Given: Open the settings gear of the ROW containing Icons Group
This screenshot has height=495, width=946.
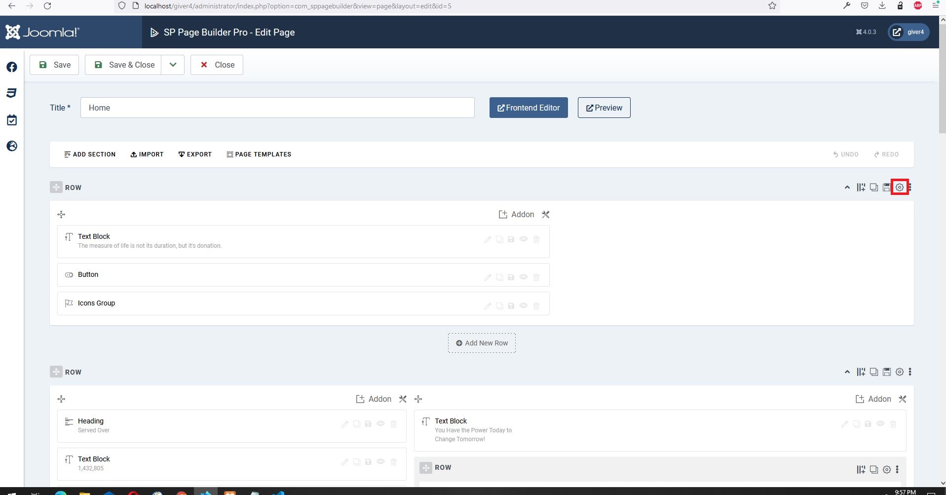Looking at the screenshot, I should tap(900, 188).
